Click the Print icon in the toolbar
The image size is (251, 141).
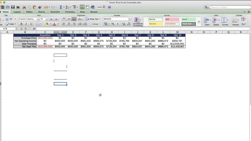coord(18,7)
